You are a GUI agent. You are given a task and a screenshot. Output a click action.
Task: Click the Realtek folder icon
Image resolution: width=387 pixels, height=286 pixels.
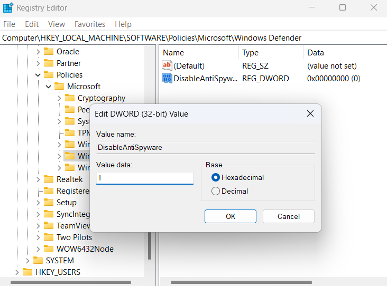click(49, 179)
